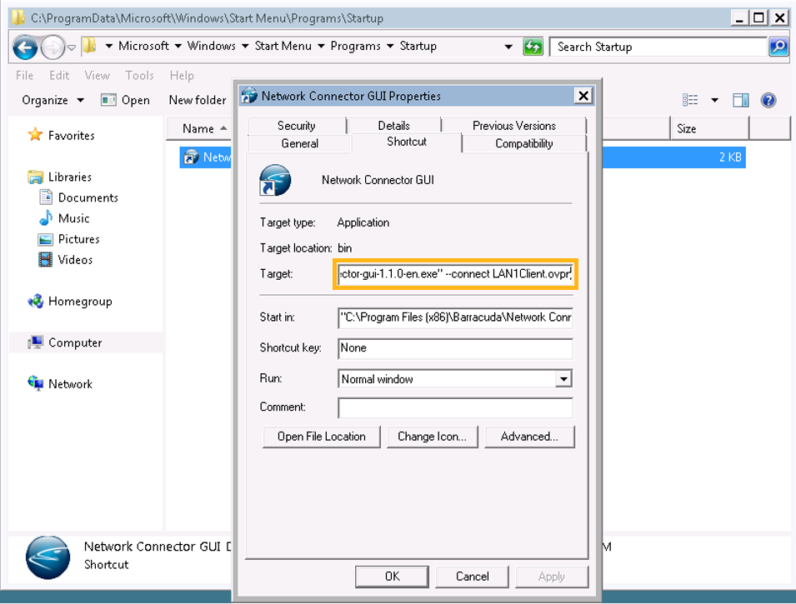Click New folder in the toolbar
796x604 pixels.
pos(198,100)
